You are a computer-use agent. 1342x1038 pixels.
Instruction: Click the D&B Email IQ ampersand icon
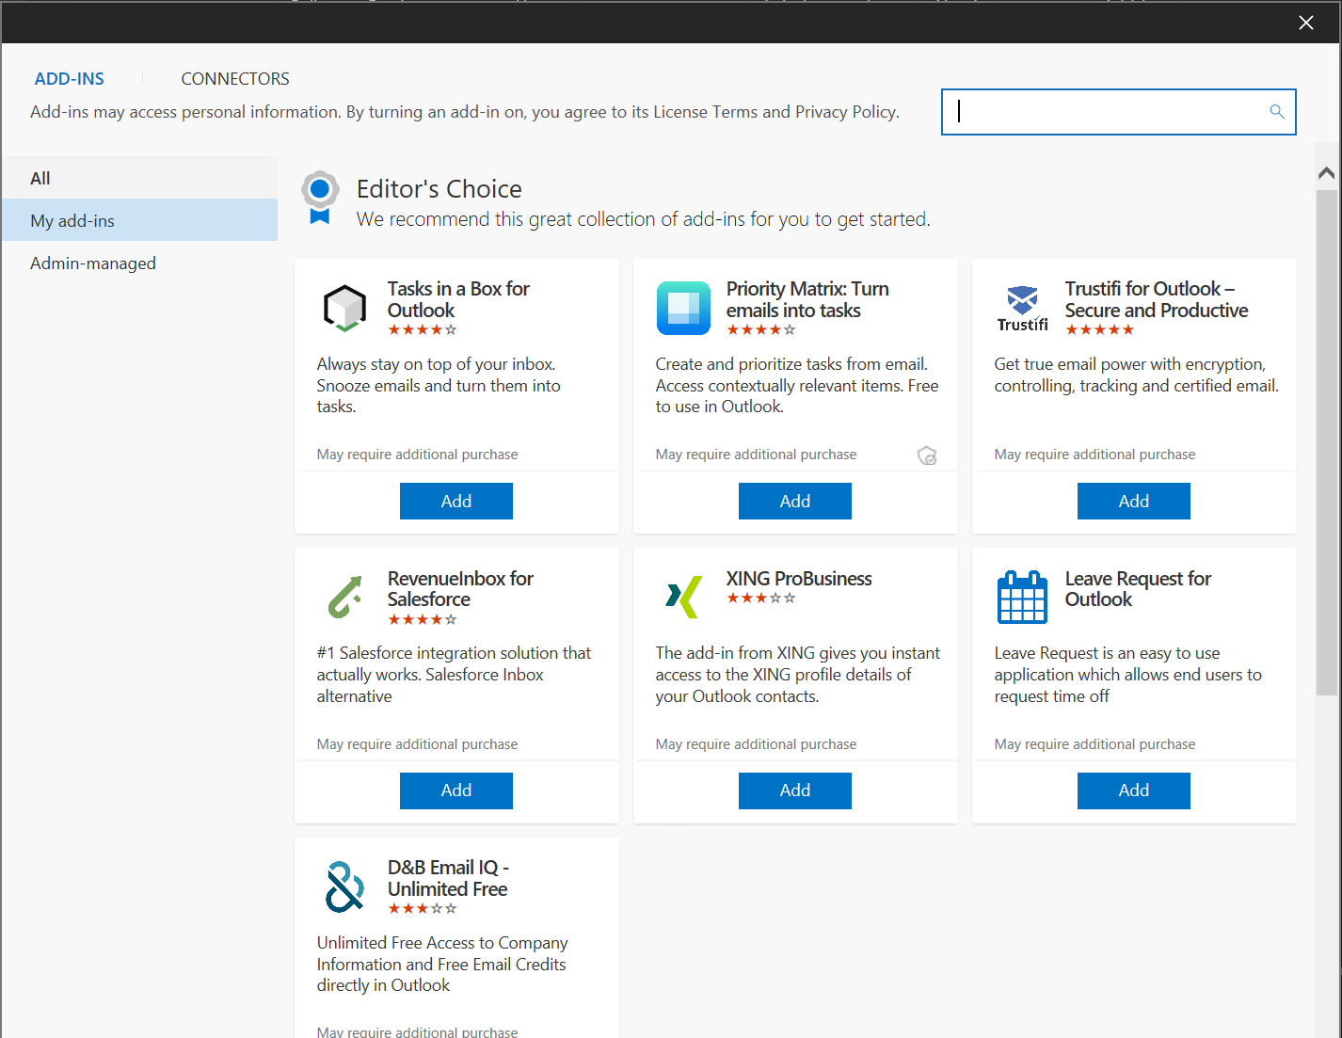344,886
